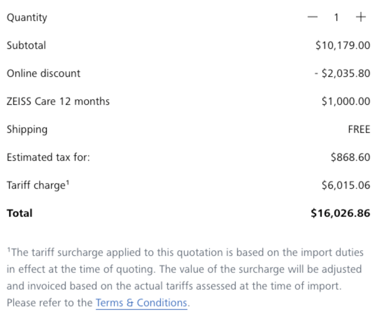
Task: Select the $868.60 estimated tax amount
Action: (x=350, y=157)
